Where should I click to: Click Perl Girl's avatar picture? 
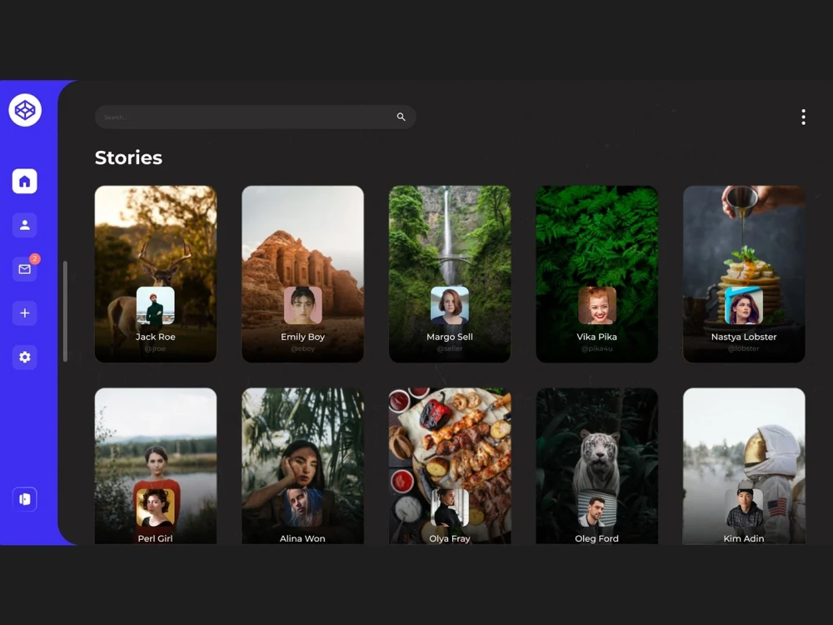[156, 507]
